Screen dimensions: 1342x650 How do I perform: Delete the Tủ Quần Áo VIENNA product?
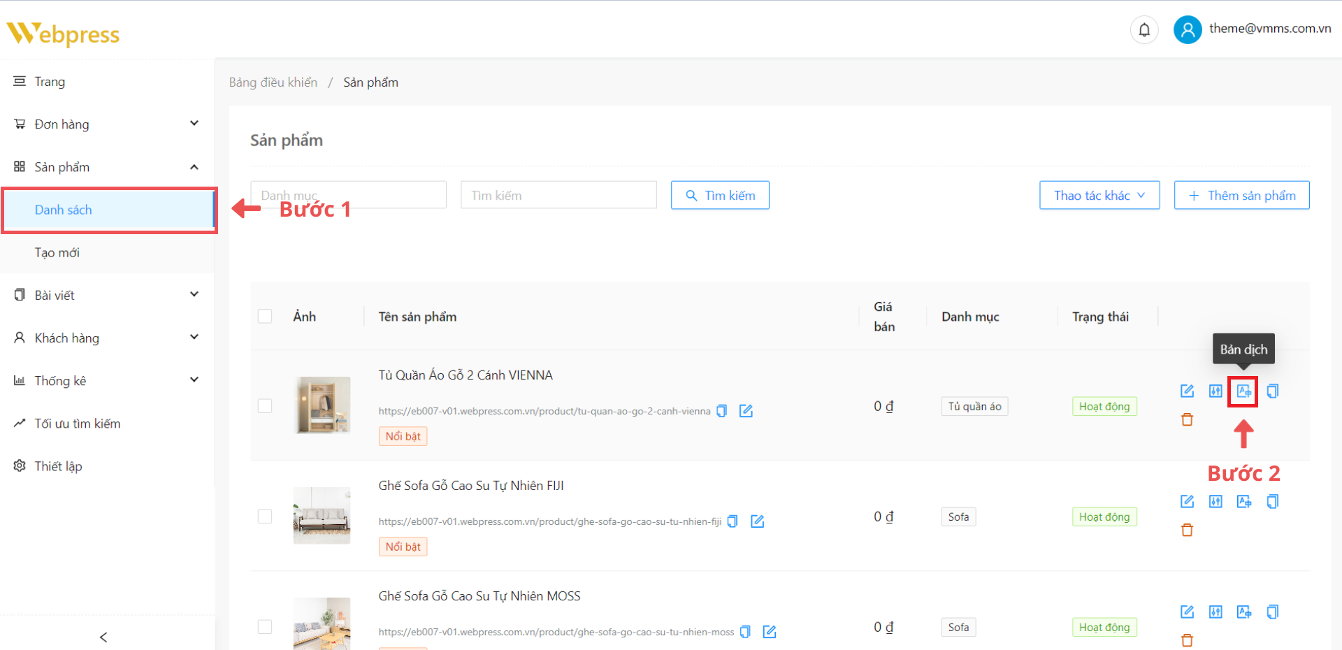(1187, 420)
